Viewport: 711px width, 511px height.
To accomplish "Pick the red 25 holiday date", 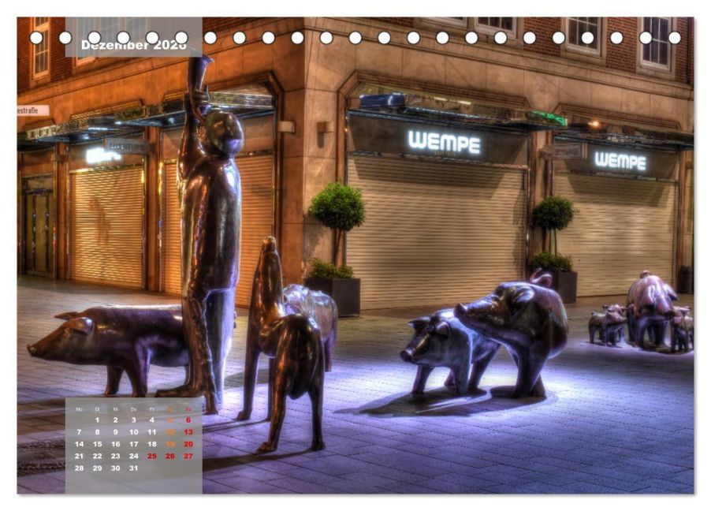I will click(152, 456).
